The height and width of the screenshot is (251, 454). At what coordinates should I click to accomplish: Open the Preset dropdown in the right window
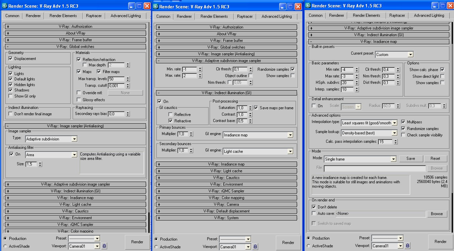click(388, 238)
